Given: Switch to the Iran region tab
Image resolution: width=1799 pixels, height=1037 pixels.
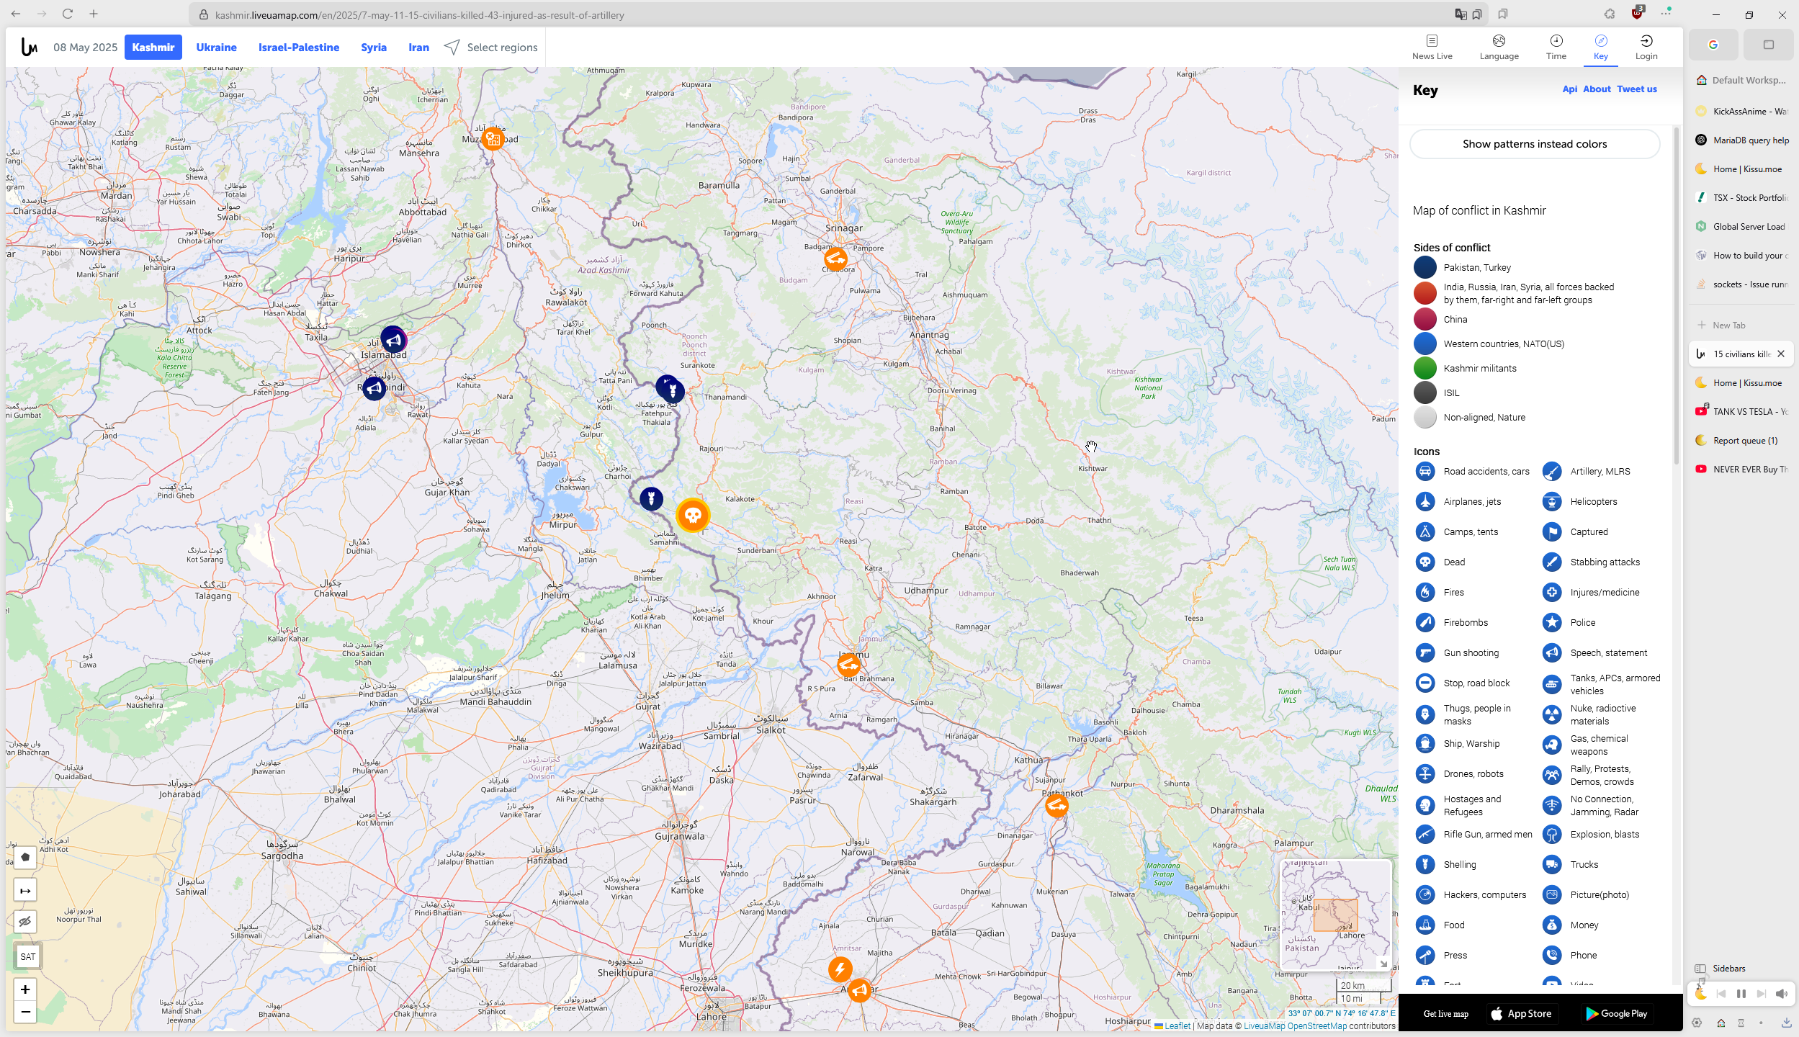Looking at the screenshot, I should [418, 48].
